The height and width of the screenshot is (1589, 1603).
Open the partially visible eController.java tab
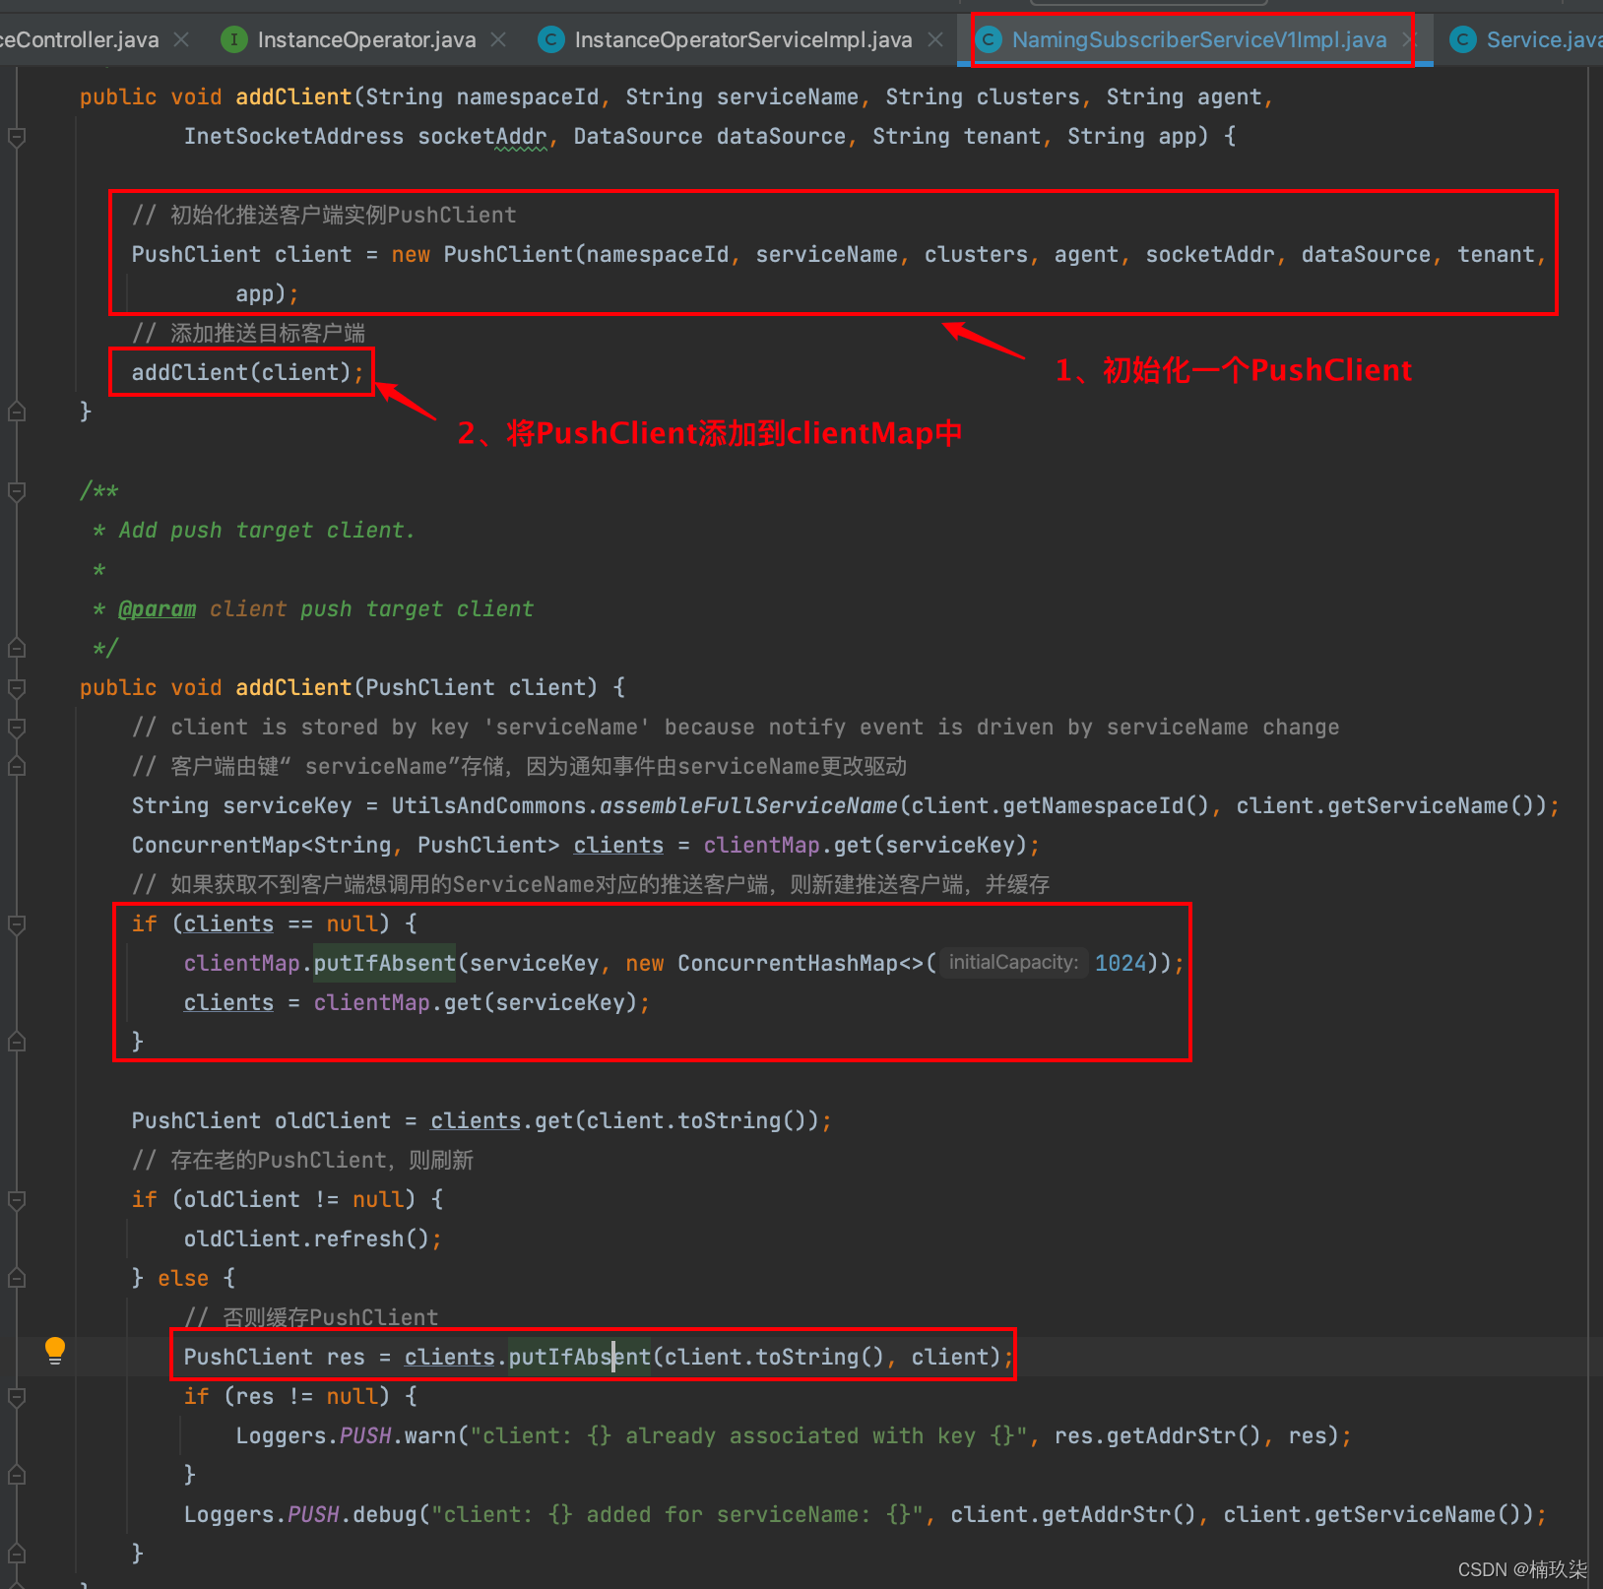click(79, 39)
